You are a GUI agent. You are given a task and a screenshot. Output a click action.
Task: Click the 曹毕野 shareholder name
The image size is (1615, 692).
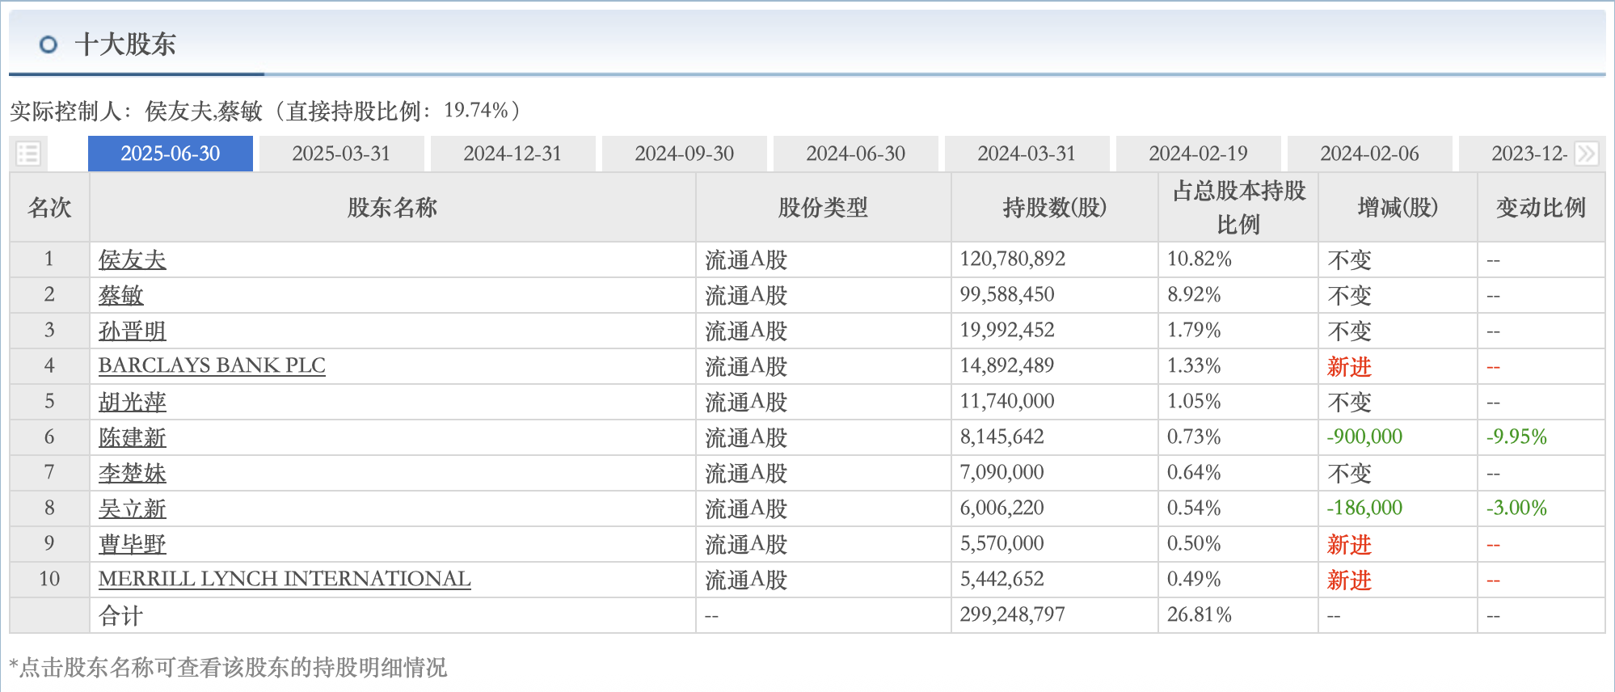click(x=133, y=544)
